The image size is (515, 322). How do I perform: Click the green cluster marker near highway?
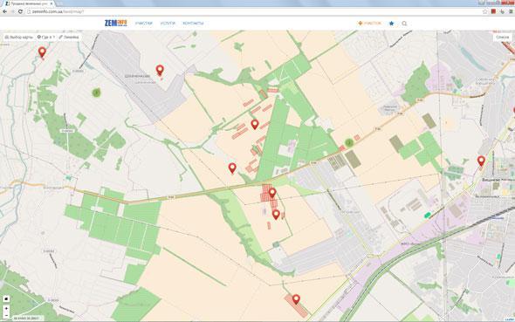[x=349, y=142]
